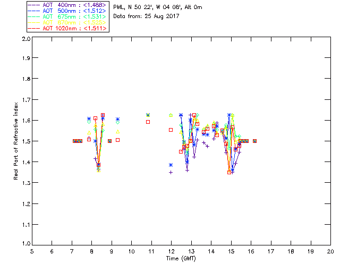Click the blue asterisk marker at time 12 near 1.39
The width and height of the screenshot is (340, 272).
point(171,165)
